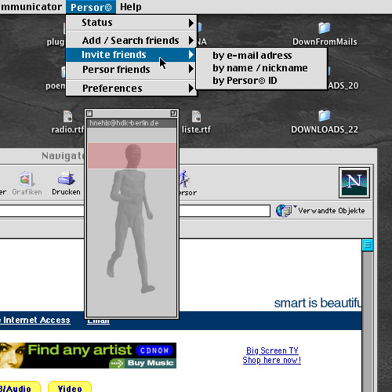392x392 pixels.
Task: Click the avatar window zoom box
Action: pos(173,114)
